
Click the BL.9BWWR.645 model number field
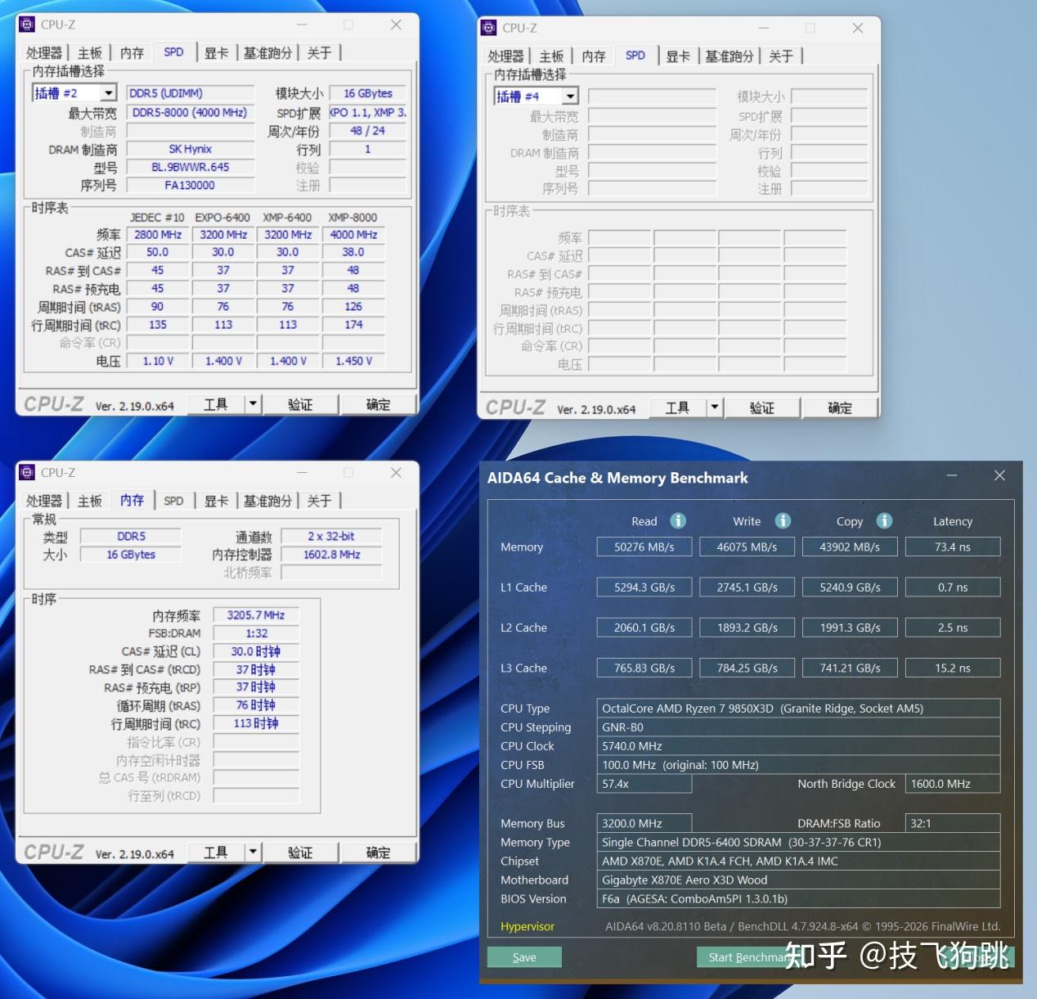tap(190, 167)
